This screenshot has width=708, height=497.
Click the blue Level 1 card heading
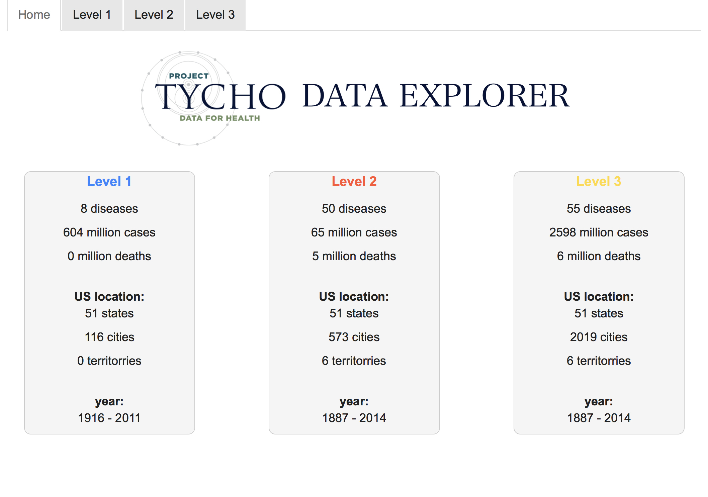pos(109,181)
